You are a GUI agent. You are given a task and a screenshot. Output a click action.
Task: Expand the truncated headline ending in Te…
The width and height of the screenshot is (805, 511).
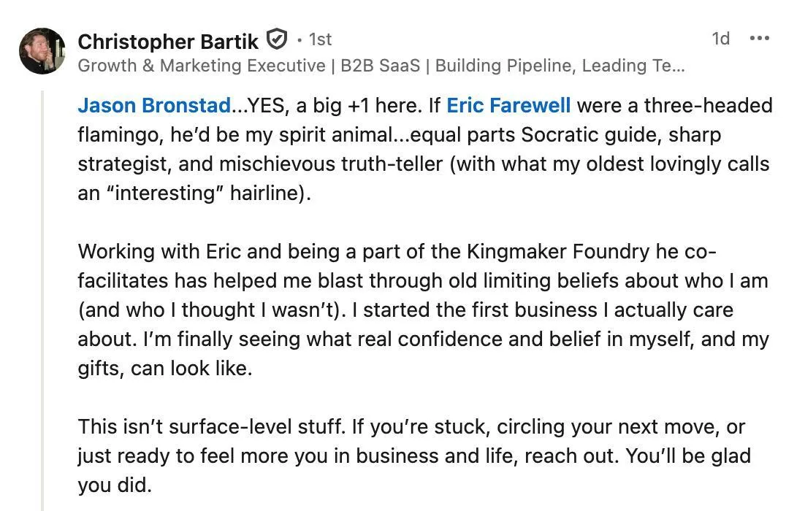[668, 66]
